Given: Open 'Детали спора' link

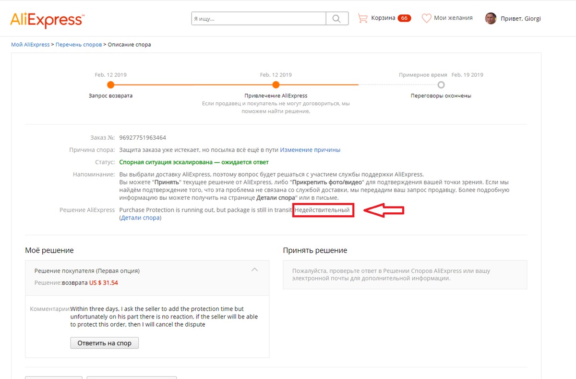Looking at the screenshot, I should 140,218.
